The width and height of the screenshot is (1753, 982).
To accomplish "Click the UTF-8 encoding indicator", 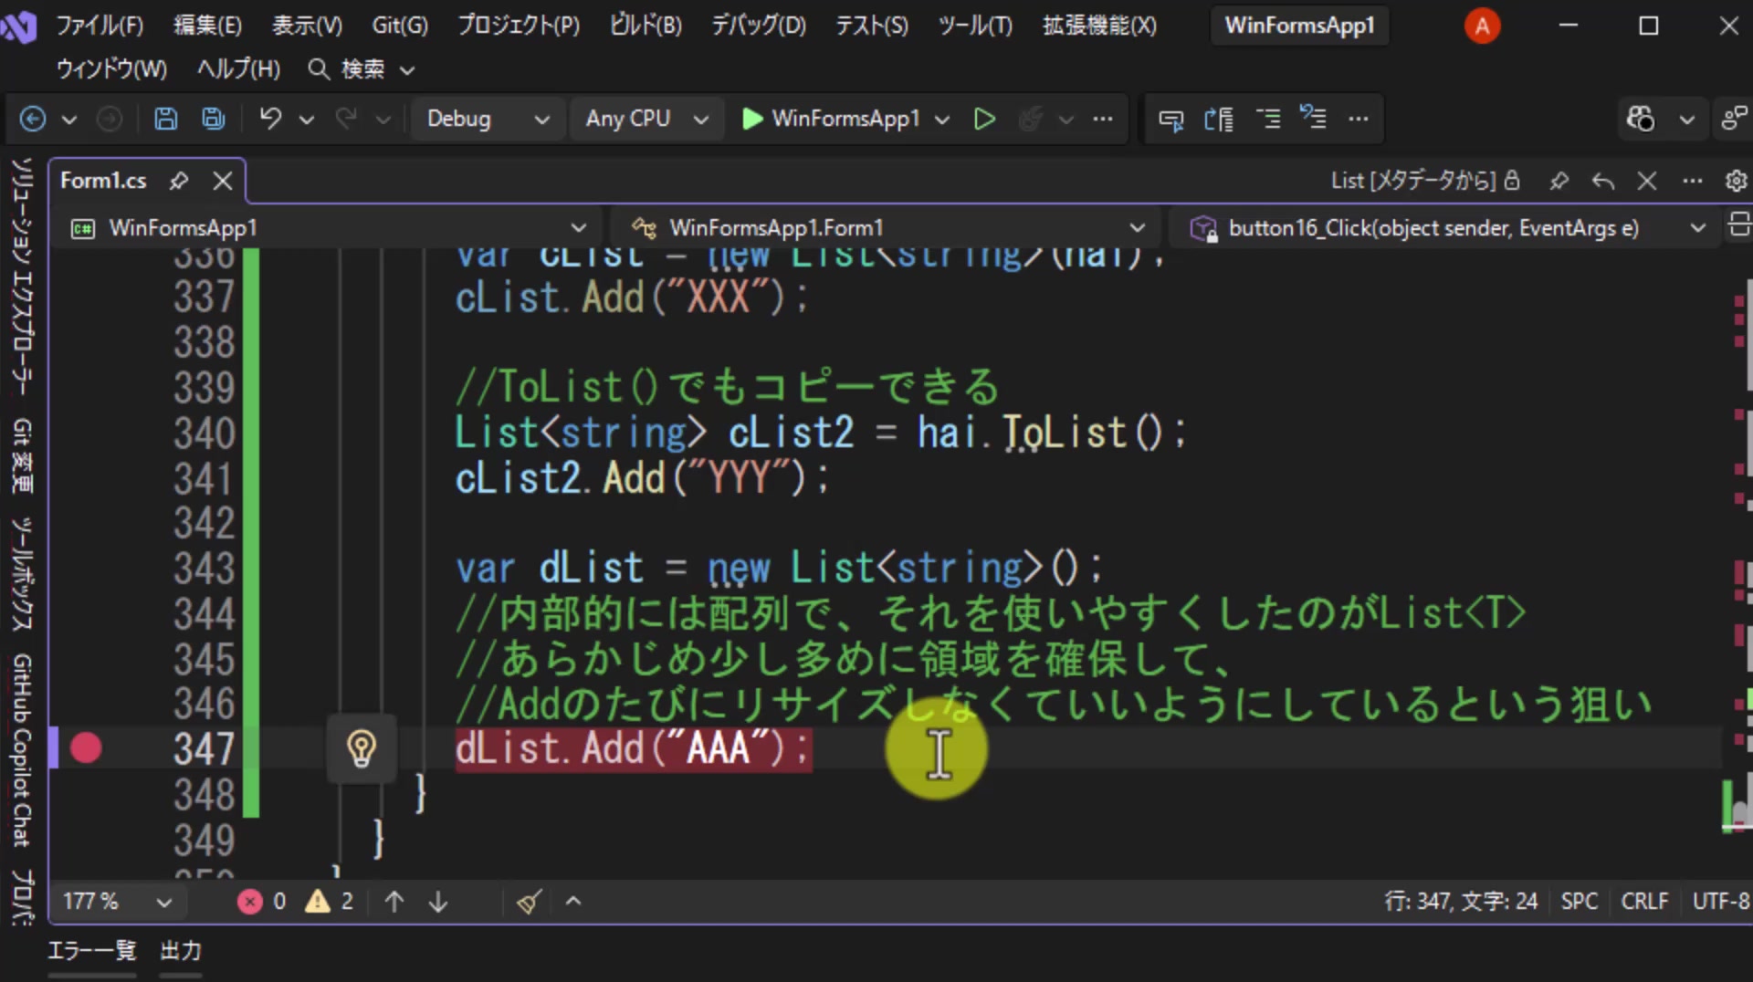I will (x=1721, y=902).
